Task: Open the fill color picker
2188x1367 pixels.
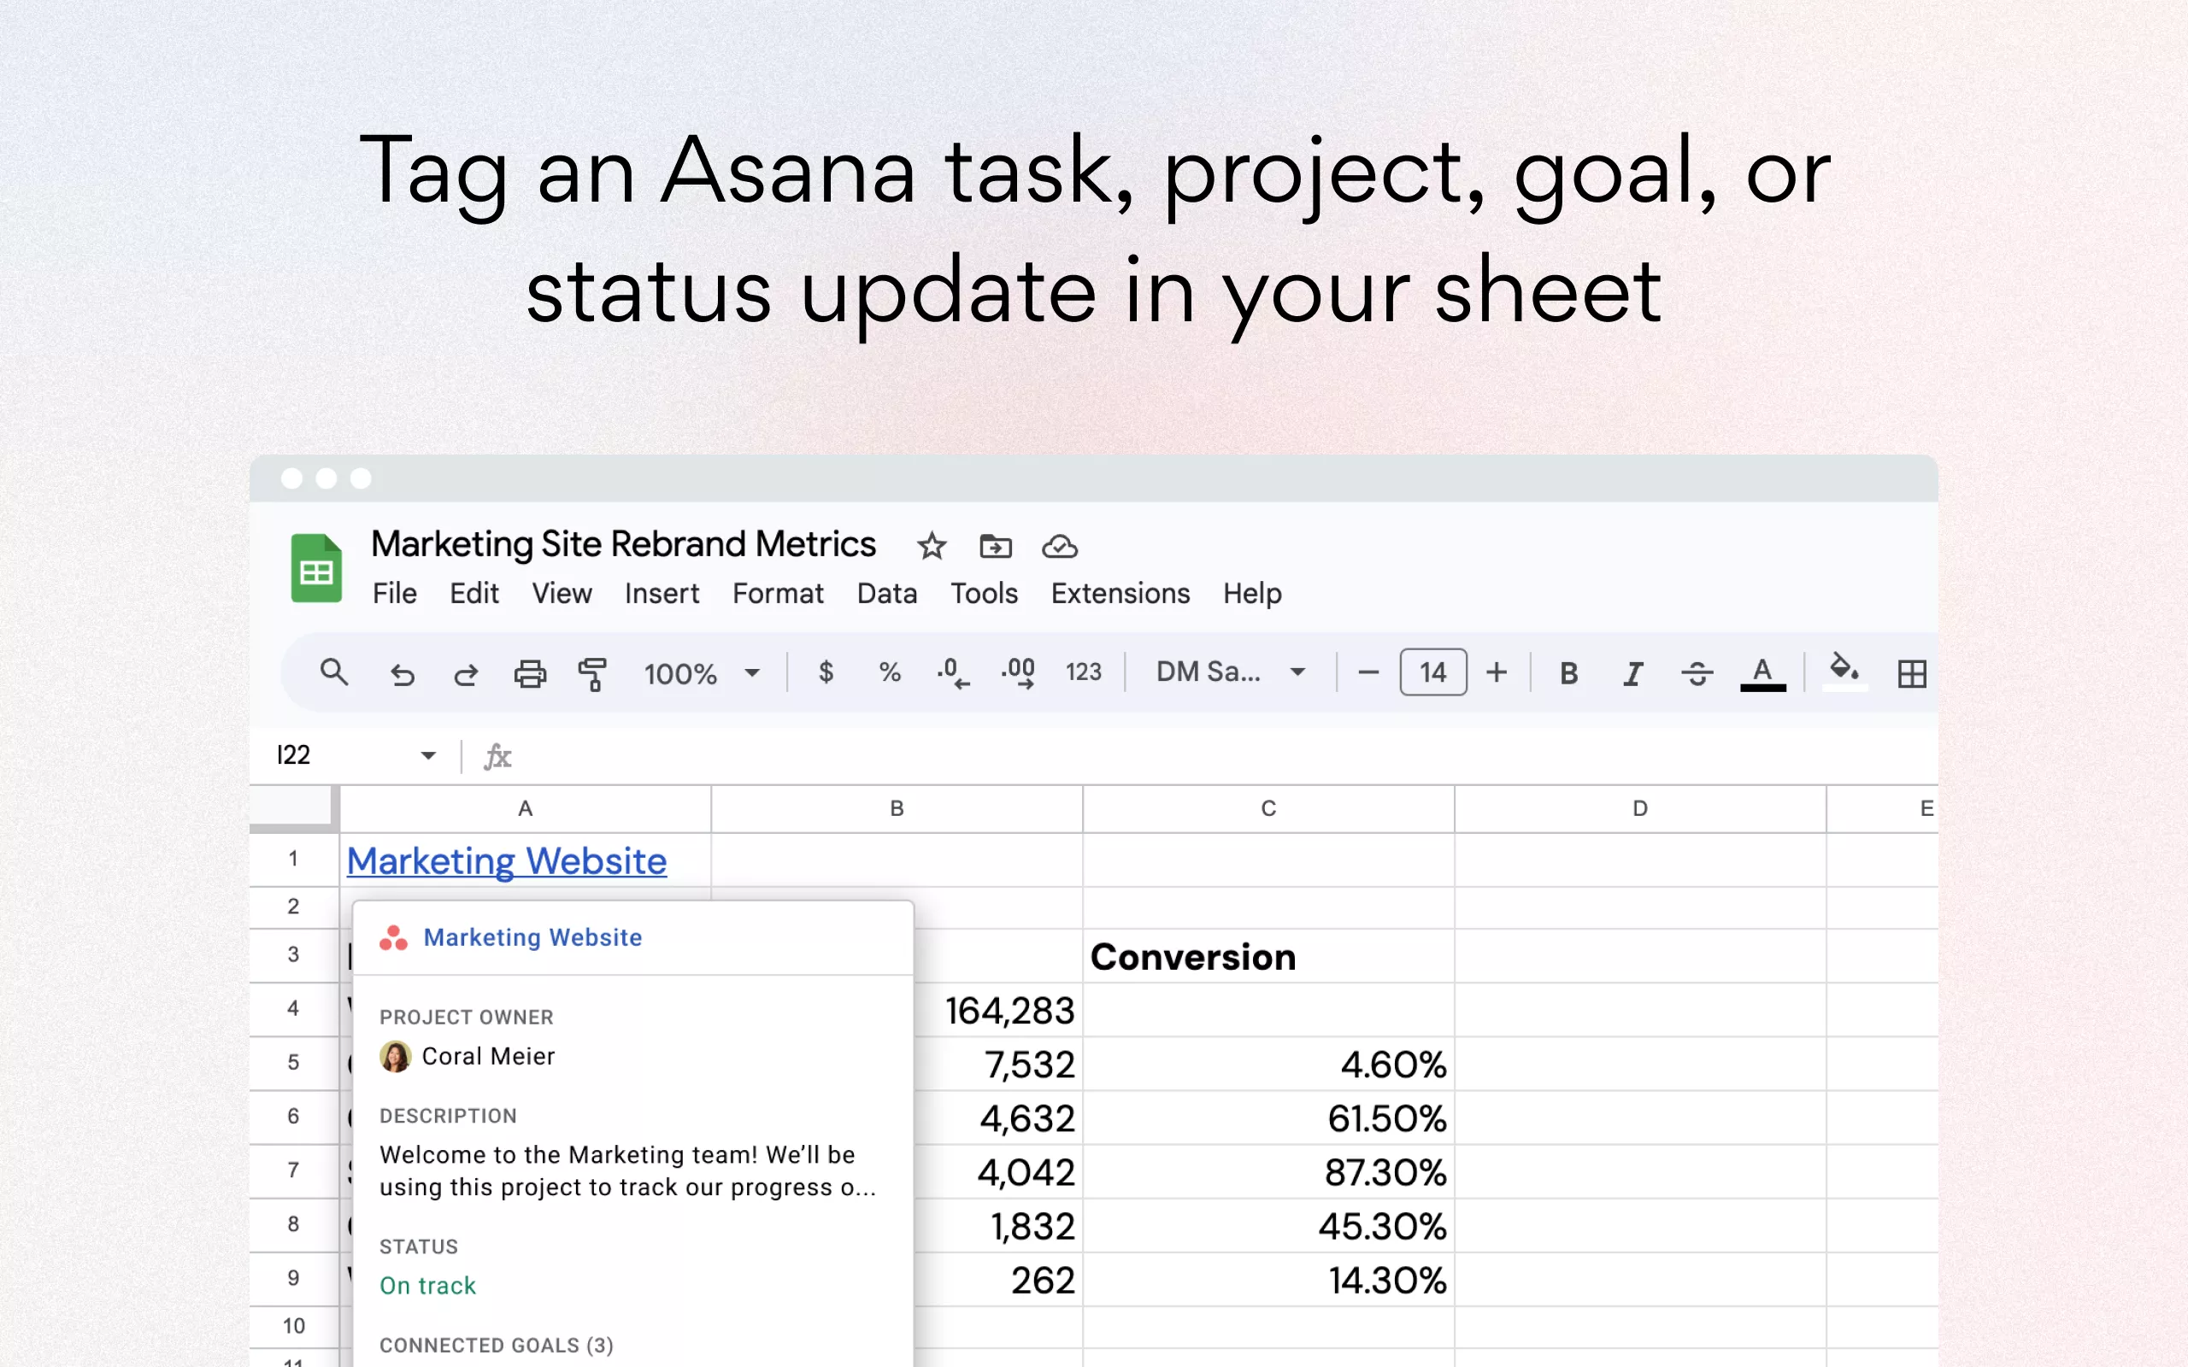Action: pyautogui.click(x=1844, y=672)
